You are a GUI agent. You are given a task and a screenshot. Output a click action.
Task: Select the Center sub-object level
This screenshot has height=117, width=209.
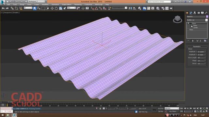(x=195, y=28)
